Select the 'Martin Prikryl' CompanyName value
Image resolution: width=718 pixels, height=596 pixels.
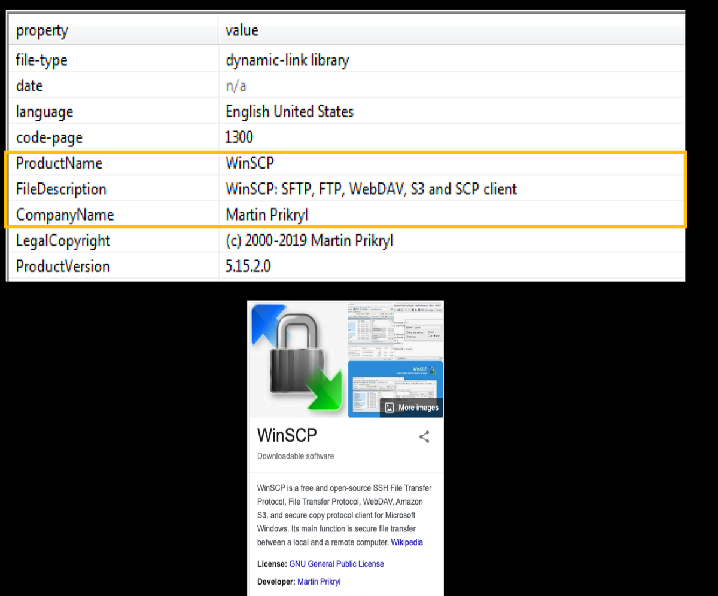452,215
